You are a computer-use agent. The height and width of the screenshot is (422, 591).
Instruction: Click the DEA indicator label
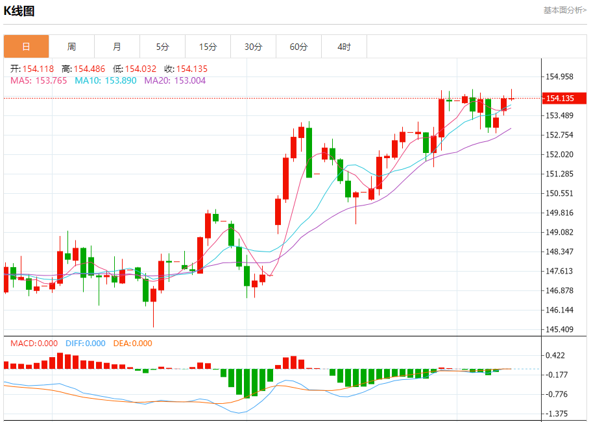[132, 344]
